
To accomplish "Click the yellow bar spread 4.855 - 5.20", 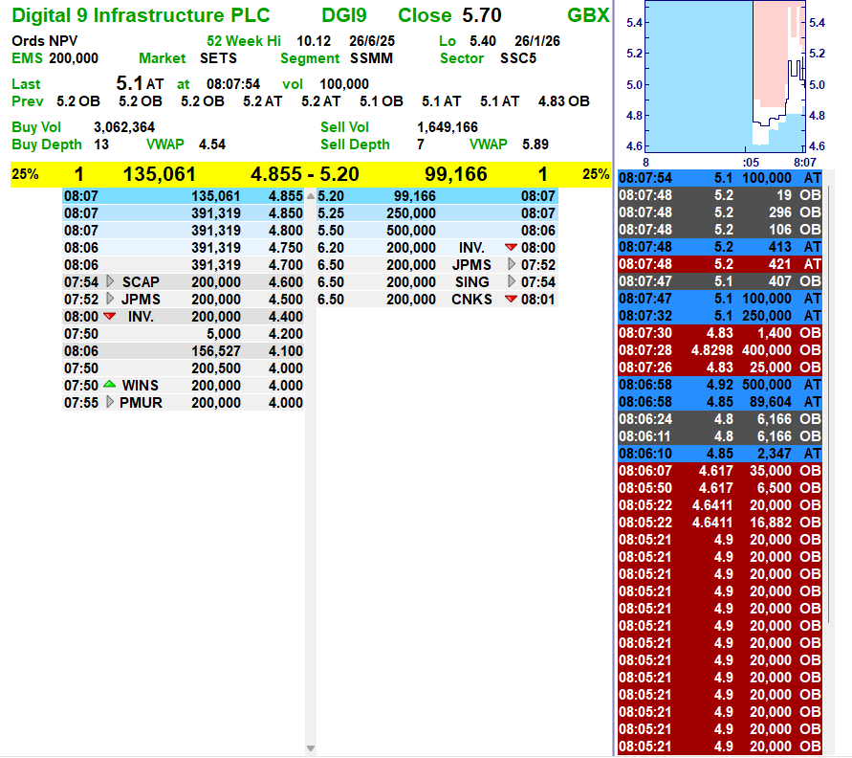I will (x=305, y=174).
